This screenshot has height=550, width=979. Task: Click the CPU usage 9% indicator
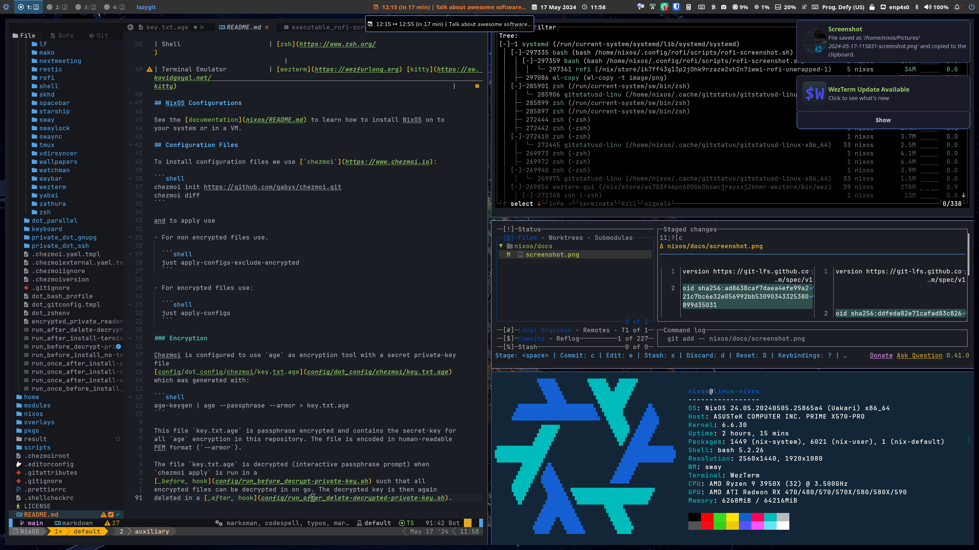pos(740,7)
